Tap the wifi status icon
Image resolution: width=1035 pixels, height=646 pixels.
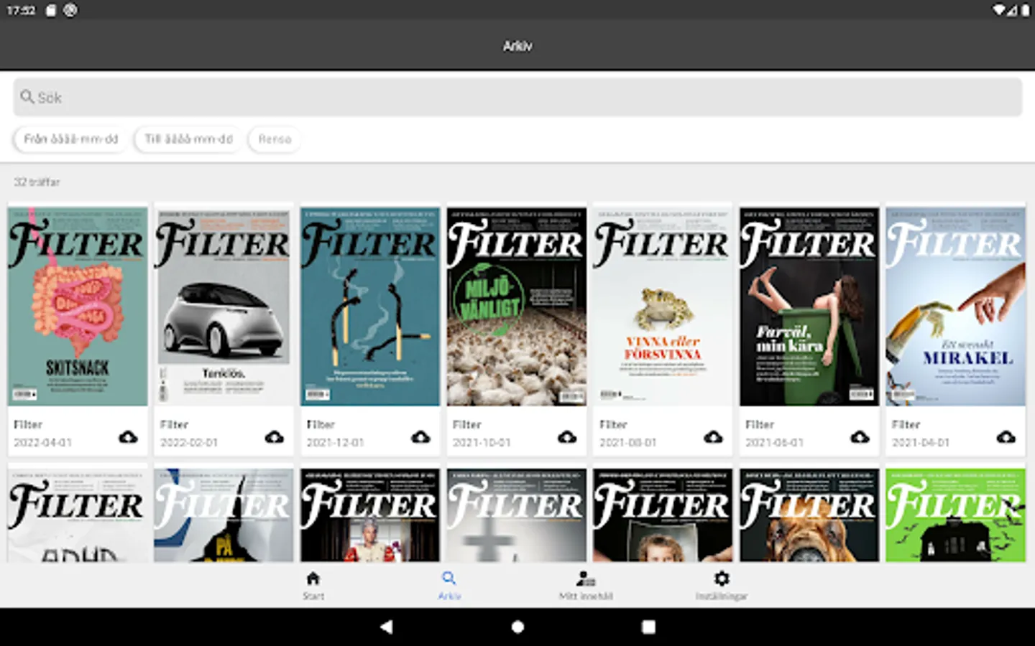click(999, 10)
